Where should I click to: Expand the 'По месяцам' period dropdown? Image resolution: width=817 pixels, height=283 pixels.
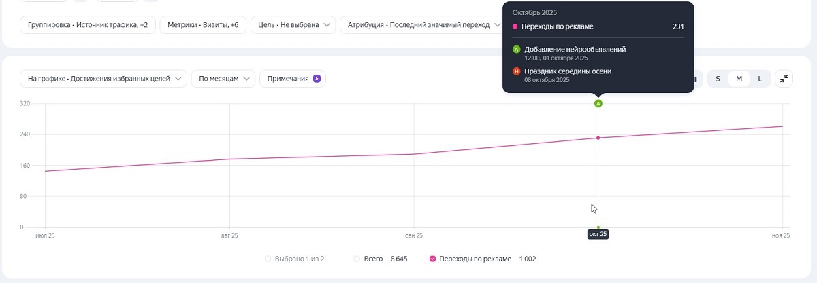(x=223, y=79)
